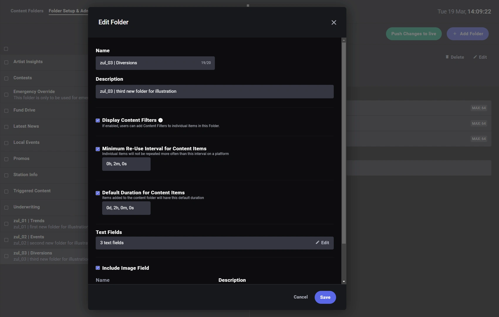Image resolution: width=499 pixels, height=317 pixels.
Task: Click Cancel in the dialog
Action: [x=301, y=297]
